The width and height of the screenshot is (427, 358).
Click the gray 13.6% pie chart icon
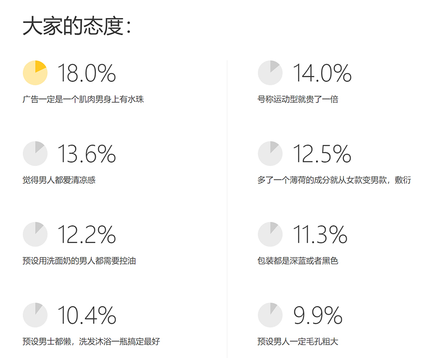point(35,154)
